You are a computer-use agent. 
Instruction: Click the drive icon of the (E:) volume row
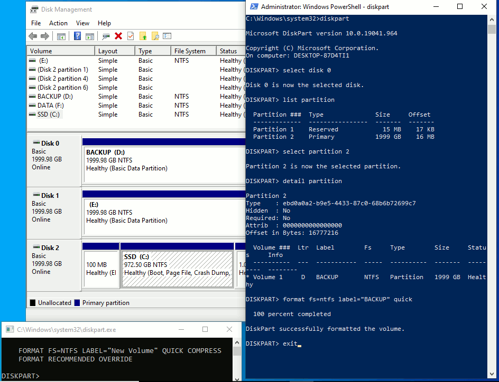click(32, 60)
